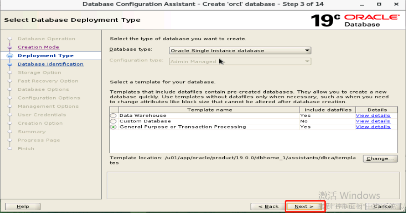Viewport: 407px width, 213px height.
Task: Close the Database Configuration Assistant window
Action: click(396, 4)
